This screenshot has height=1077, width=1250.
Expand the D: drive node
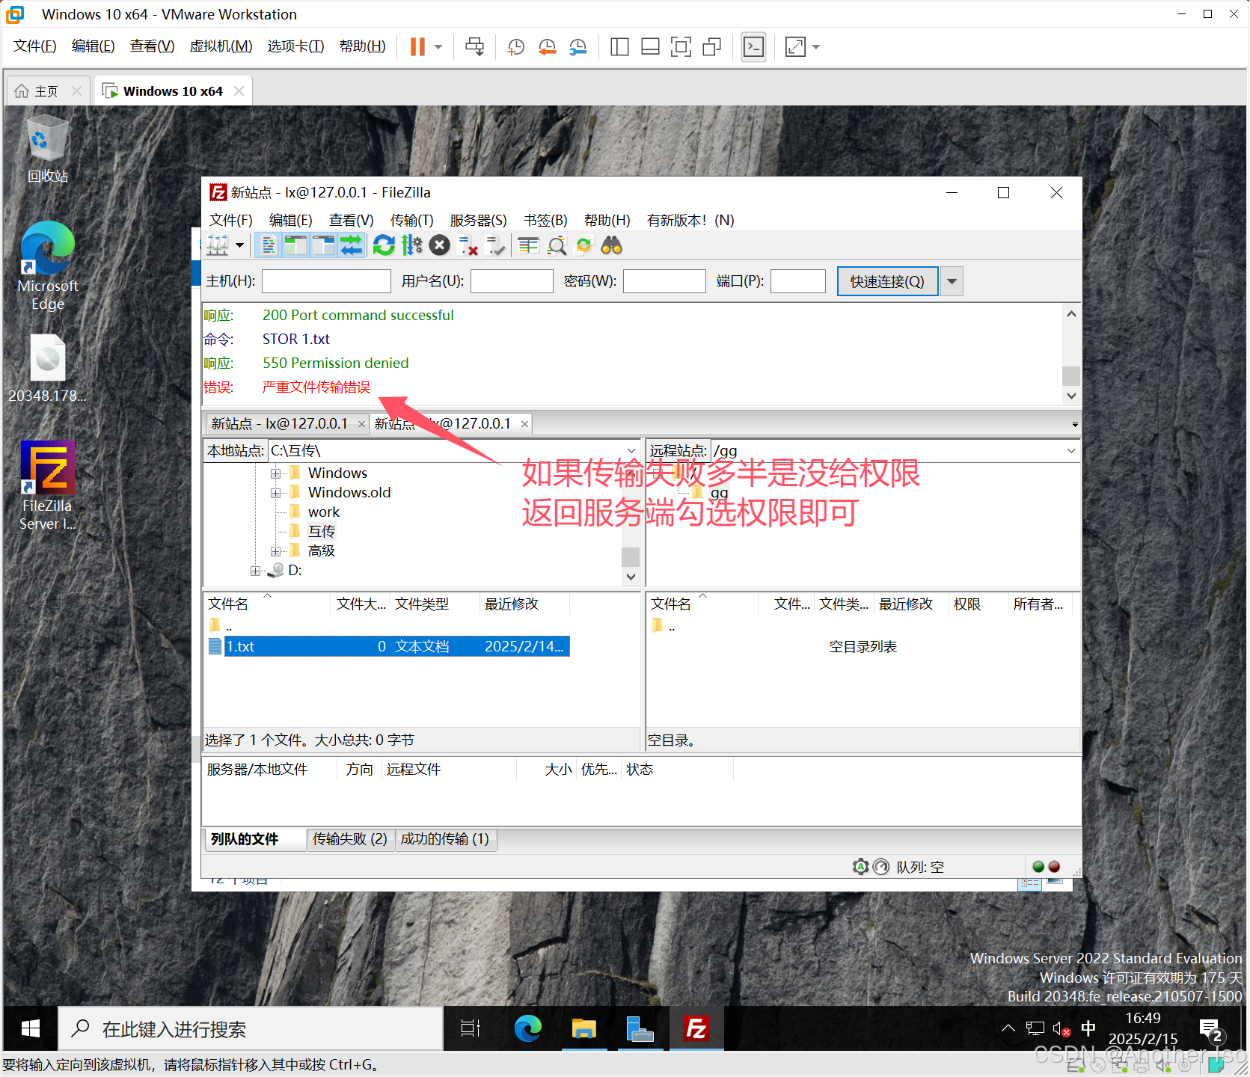(255, 571)
